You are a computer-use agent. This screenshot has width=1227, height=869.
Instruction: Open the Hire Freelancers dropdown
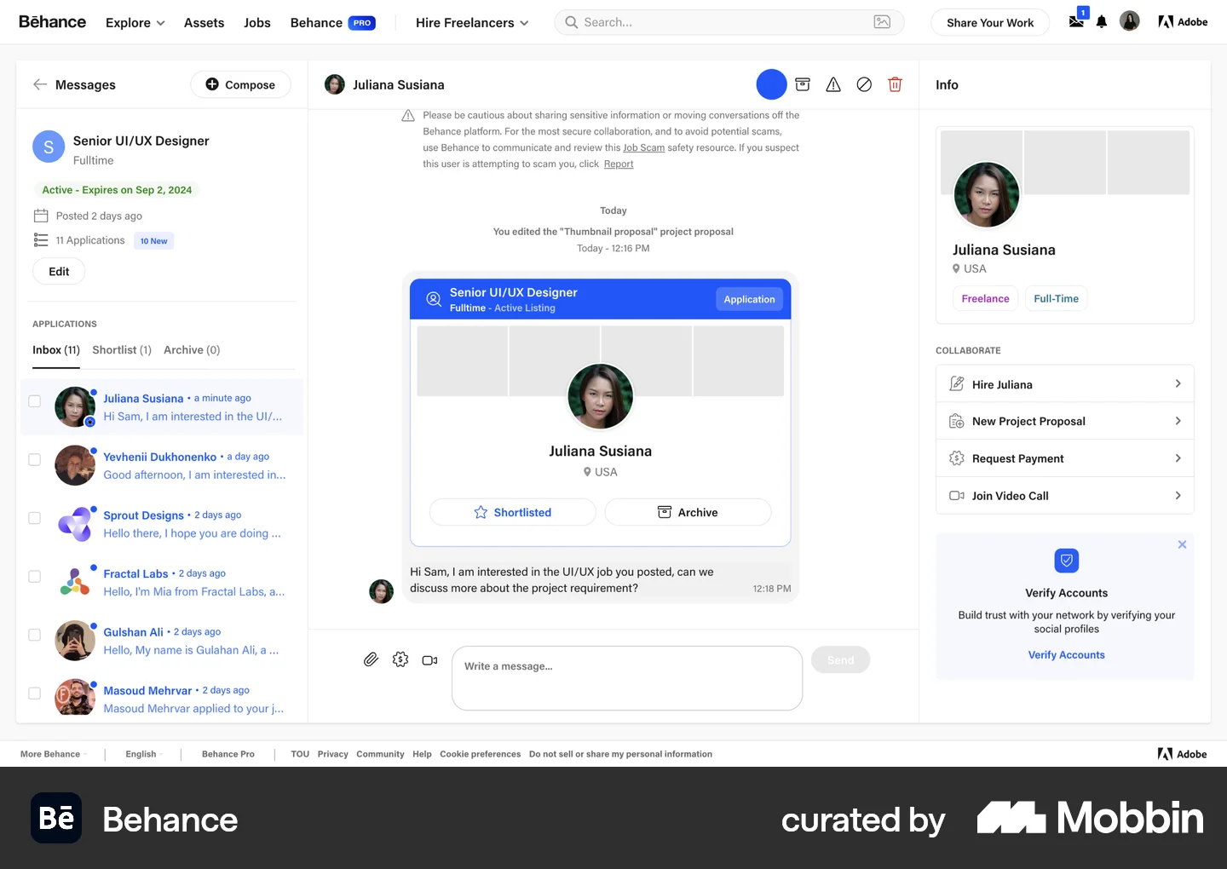(472, 23)
